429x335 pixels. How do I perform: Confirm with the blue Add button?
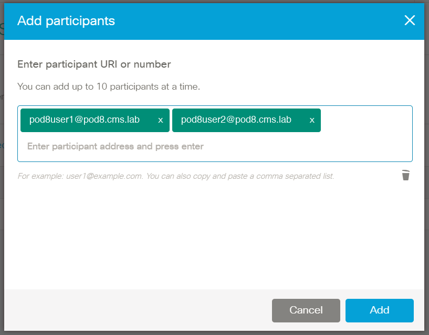[x=380, y=310]
